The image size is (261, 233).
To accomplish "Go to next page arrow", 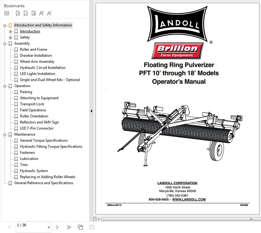I will [57, 227].
